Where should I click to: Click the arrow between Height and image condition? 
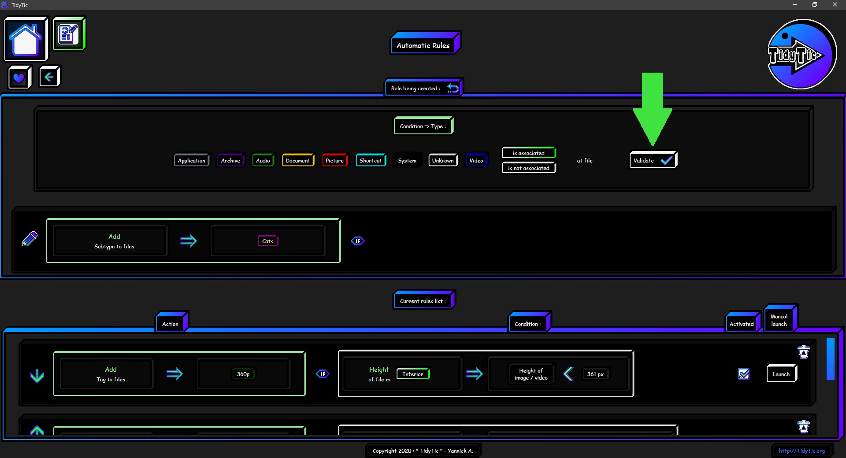tap(475, 374)
